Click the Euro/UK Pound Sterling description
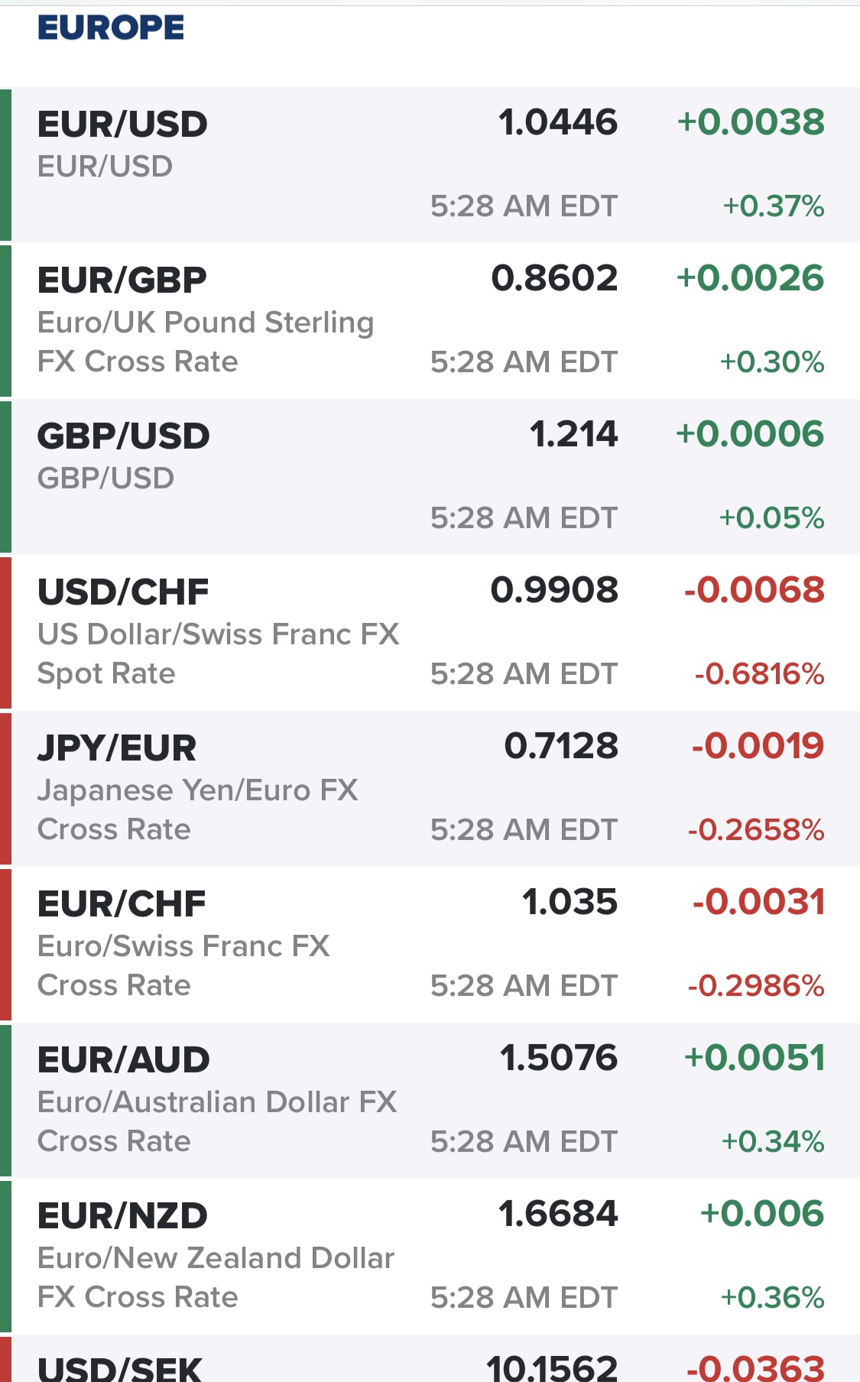This screenshot has height=1382, width=860. (x=206, y=323)
